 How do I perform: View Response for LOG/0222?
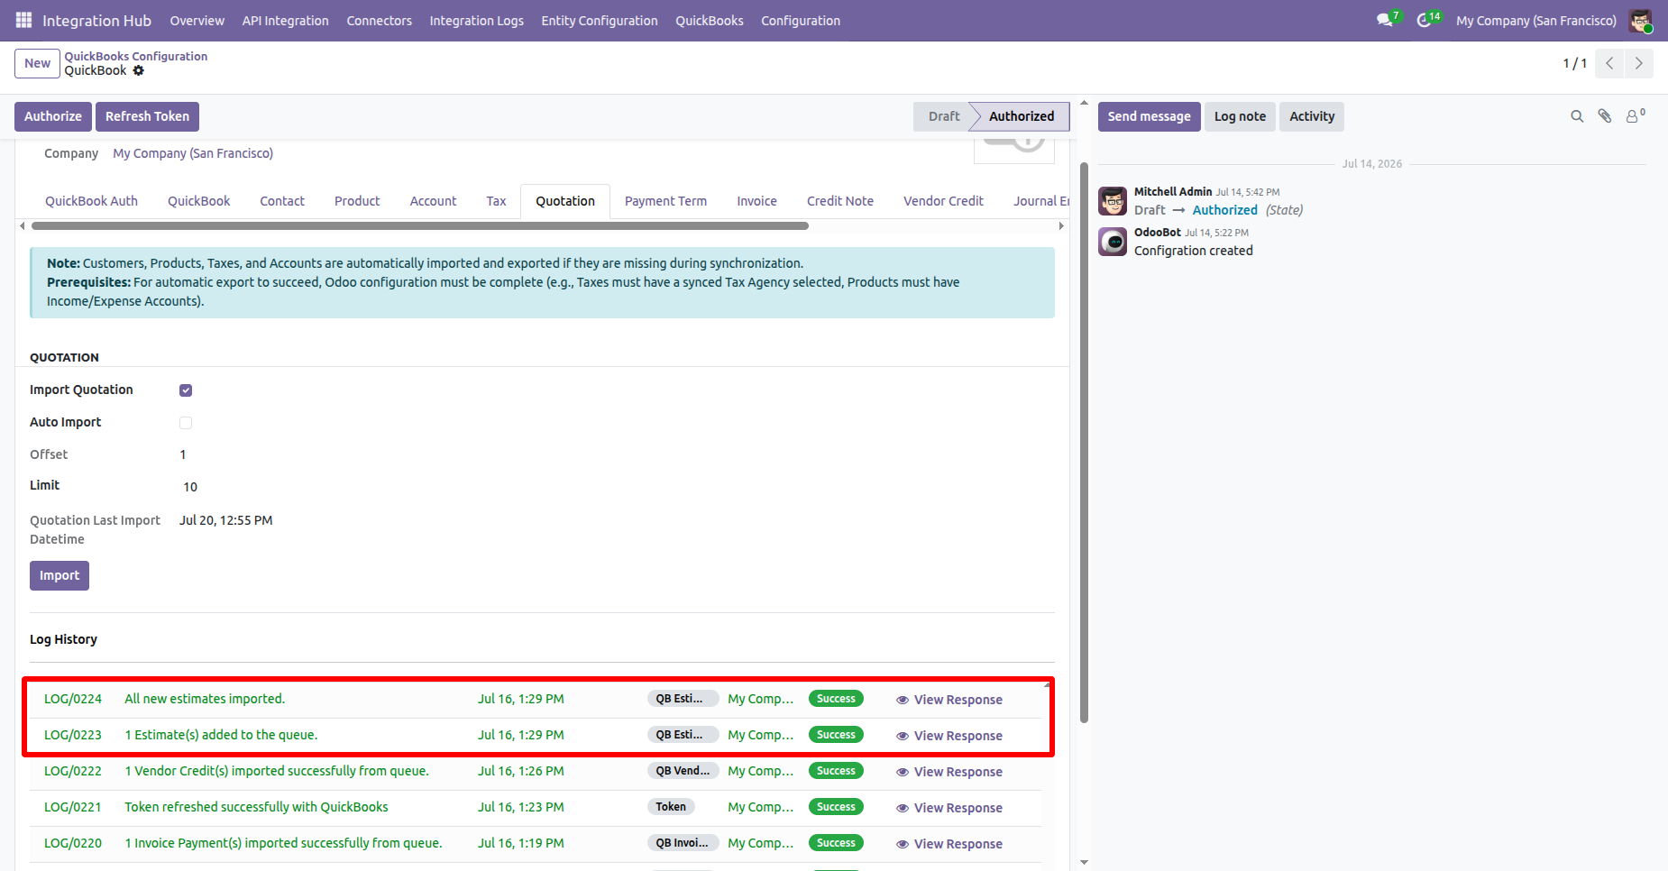pyautogui.click(x=949, y=772)
